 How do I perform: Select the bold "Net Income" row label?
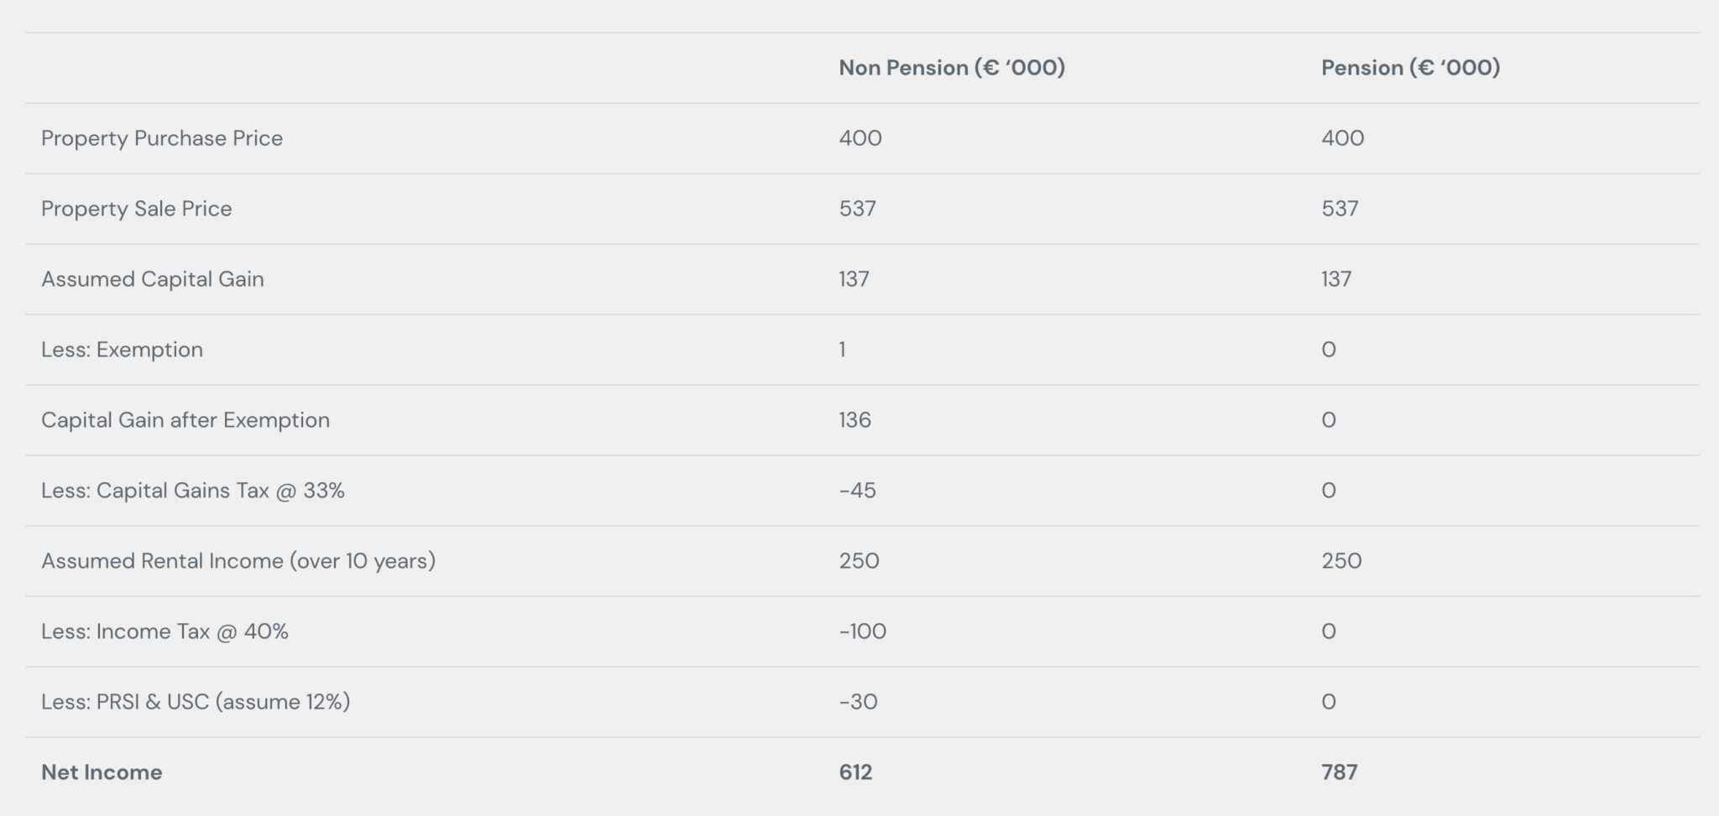[102, 772]
